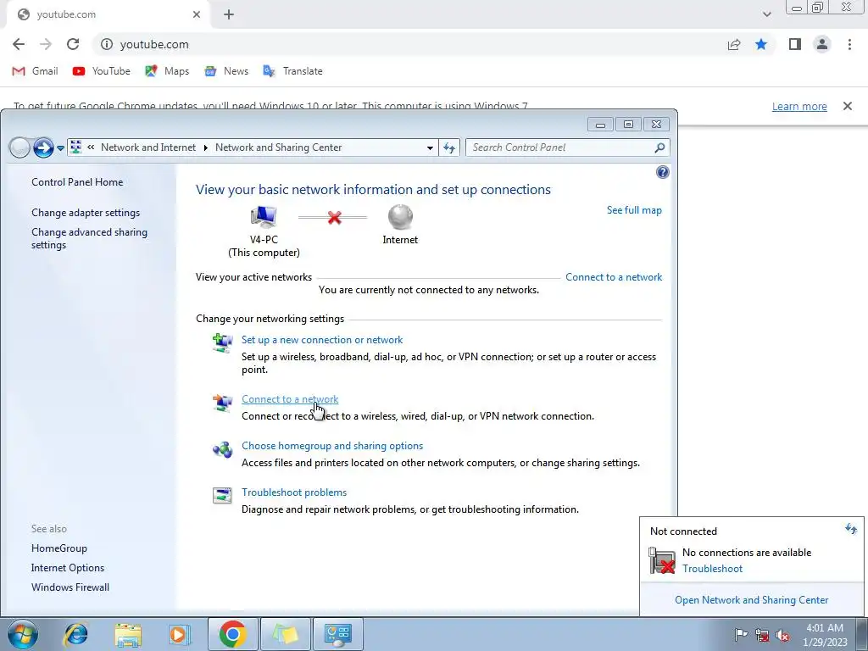Open Change advanced sharing settings

click(x=89, y=238)
